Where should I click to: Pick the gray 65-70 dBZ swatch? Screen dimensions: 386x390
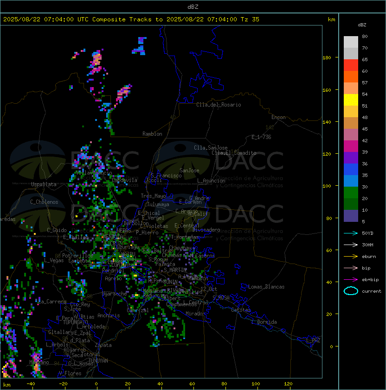point(351,53)
